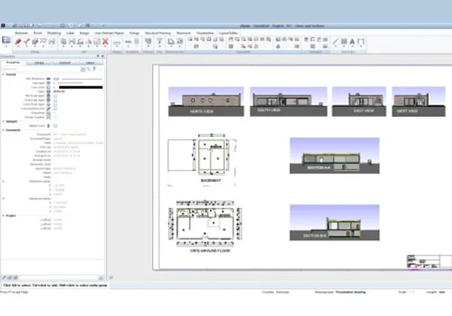The image size is (452, 316).
Task: Open the Elements ribbon tab
Action: click(x=21, y=33)
